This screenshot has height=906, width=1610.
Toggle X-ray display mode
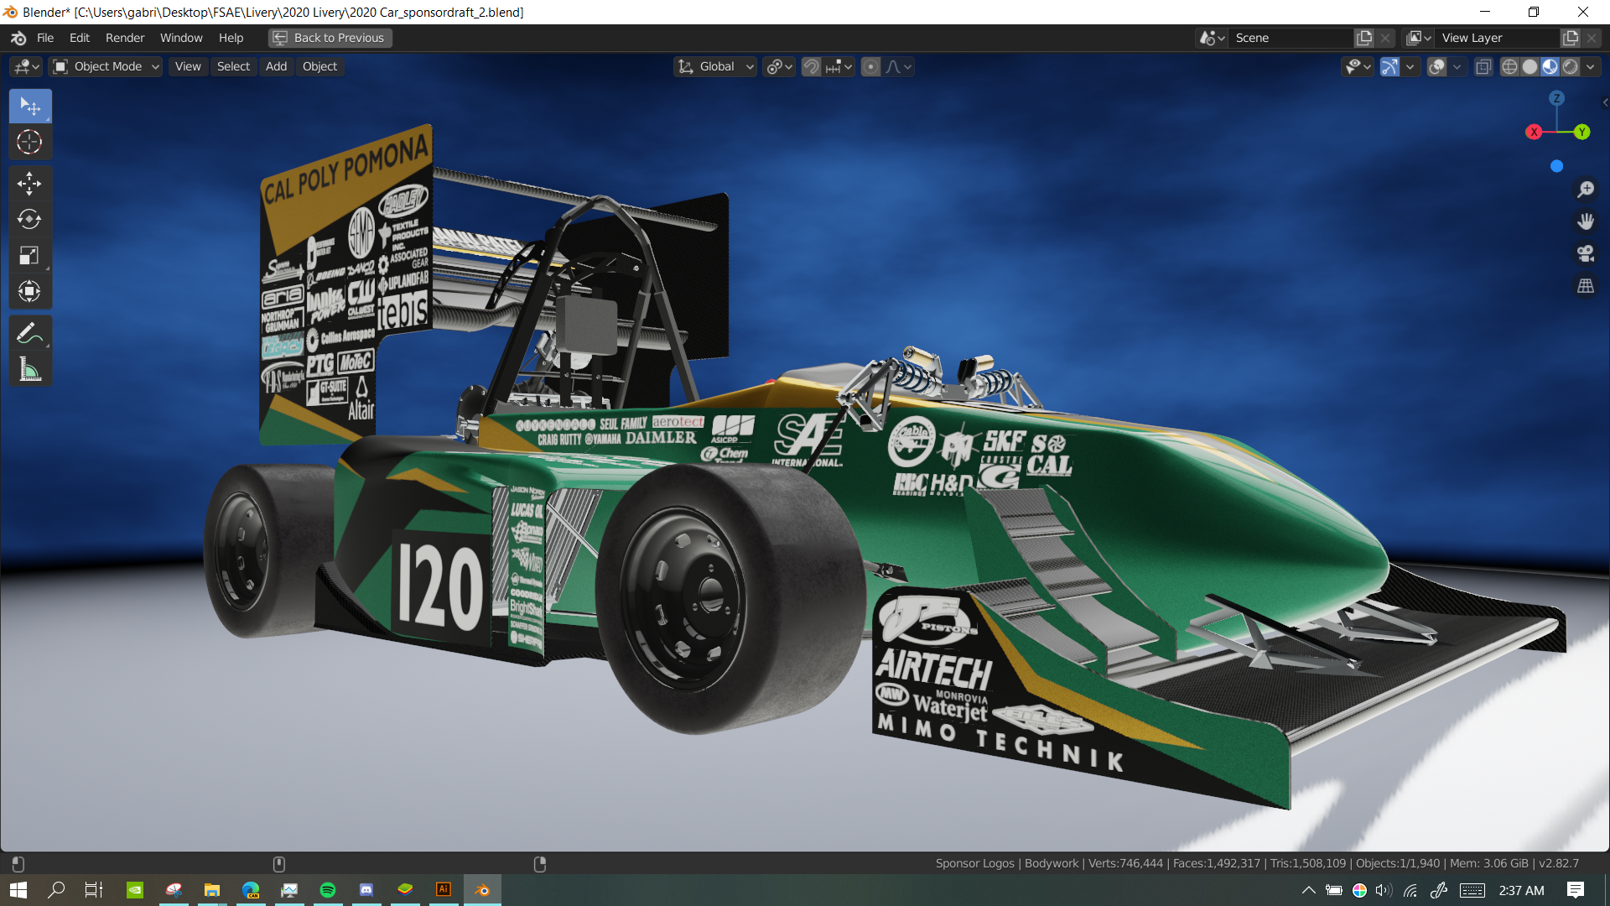pos(1483,67)
